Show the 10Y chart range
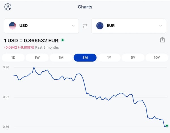This screenshot has width=170, height=133. 157,58
